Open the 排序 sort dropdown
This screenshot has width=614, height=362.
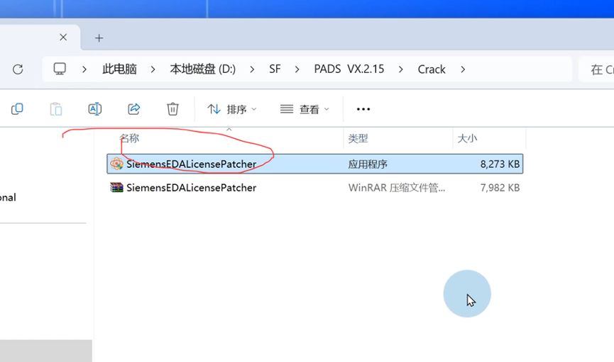pyautogui.click(x=232, y=110)
